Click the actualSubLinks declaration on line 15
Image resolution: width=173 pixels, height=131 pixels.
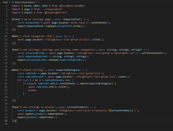(x=35, y=53)
